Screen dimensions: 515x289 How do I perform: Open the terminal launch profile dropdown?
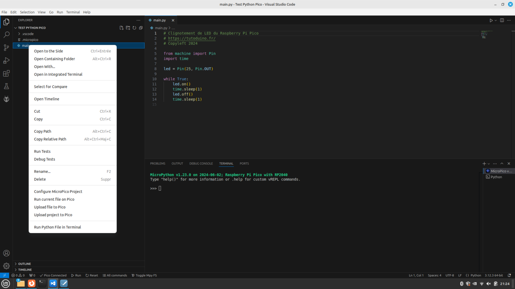pos(488,164)
